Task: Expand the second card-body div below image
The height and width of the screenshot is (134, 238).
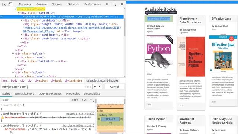Action: (x=22, y=35)
